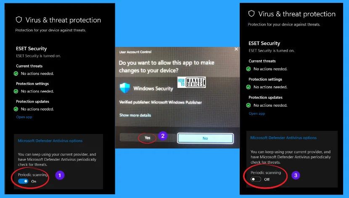Click Windows Security shield icon in dialog
Image resolution: width=349 pixels, height=198 pixels.
124,88
